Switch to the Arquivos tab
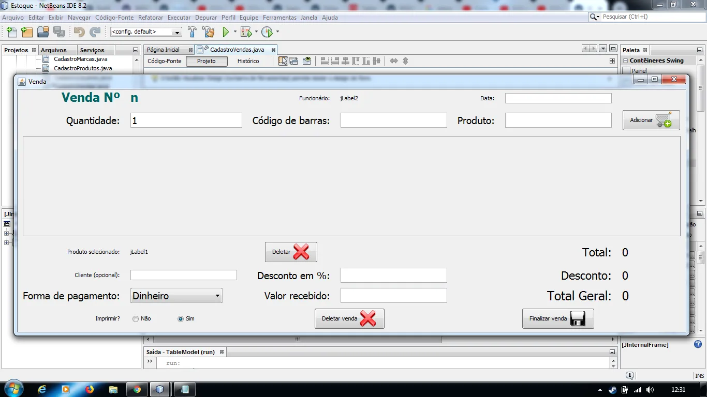The image size is (707, 397). tap(54, 50)
